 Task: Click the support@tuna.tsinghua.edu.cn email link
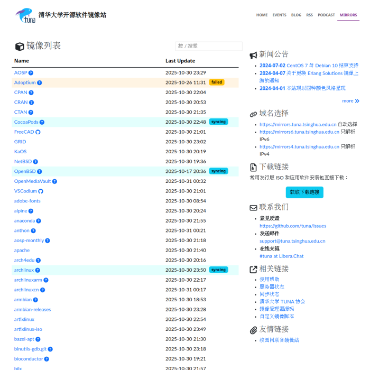(x=292, y=241)
